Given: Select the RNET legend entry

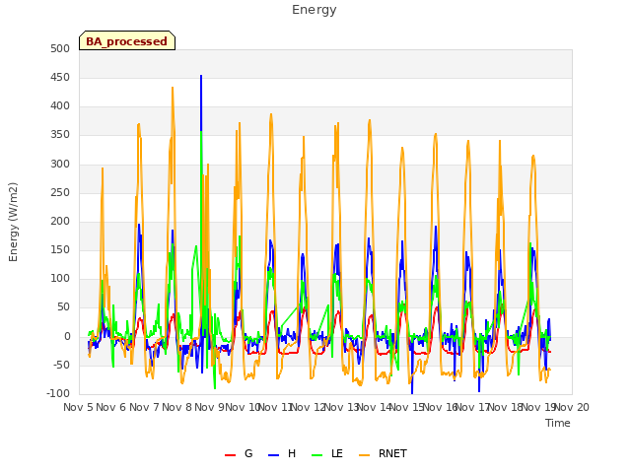Looking at the screenshot, I should (x=383, y=453).
